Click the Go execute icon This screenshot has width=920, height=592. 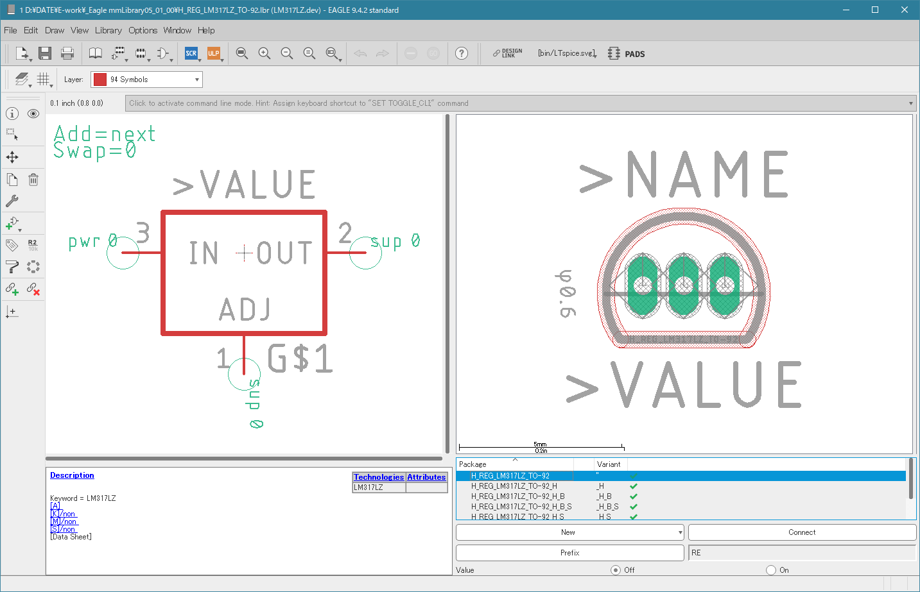click(433, 53)
